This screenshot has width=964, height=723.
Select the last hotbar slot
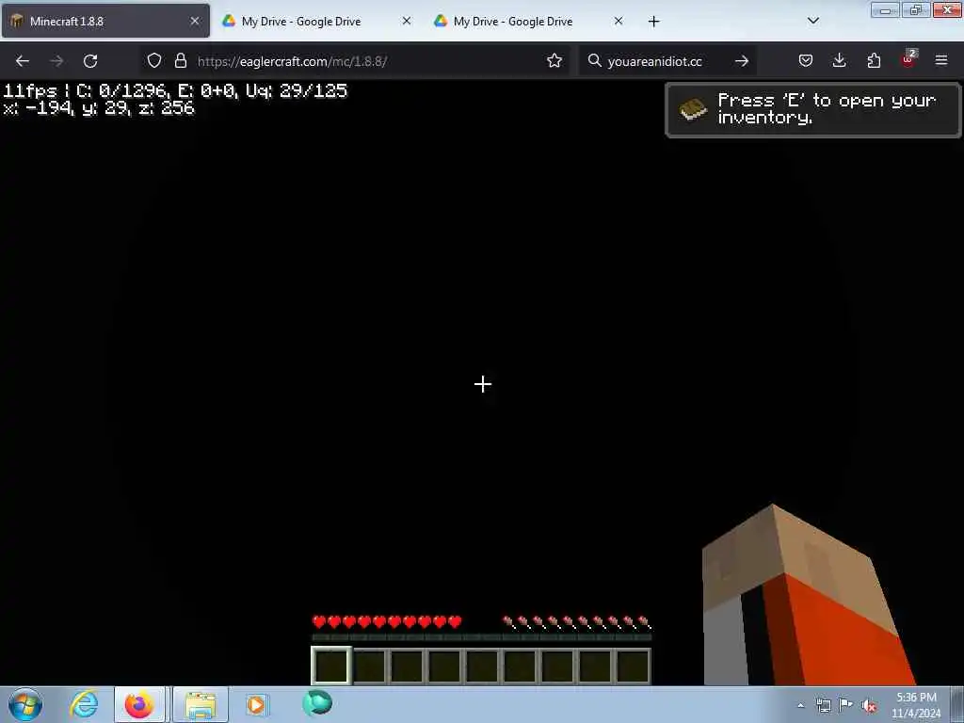[633, 666]
